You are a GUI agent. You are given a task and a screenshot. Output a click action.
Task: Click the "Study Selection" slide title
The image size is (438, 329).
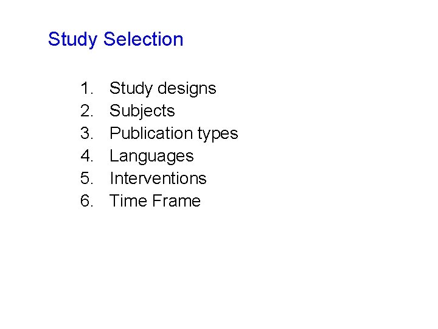116,40
